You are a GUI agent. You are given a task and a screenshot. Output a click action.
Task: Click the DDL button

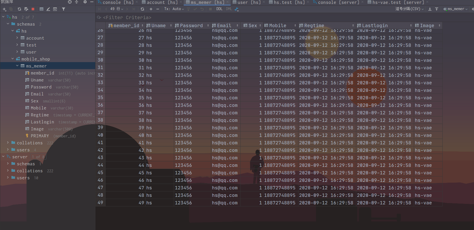point(219,9)
